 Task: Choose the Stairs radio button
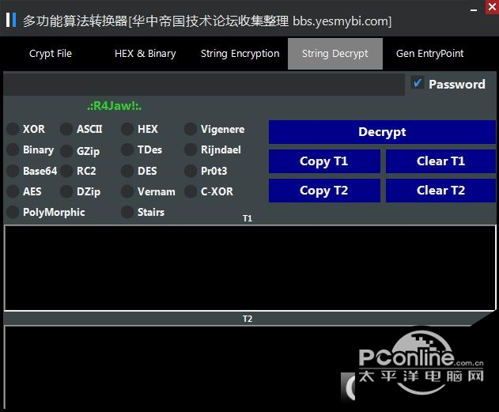pyautogui.click(x=127, y=212)
